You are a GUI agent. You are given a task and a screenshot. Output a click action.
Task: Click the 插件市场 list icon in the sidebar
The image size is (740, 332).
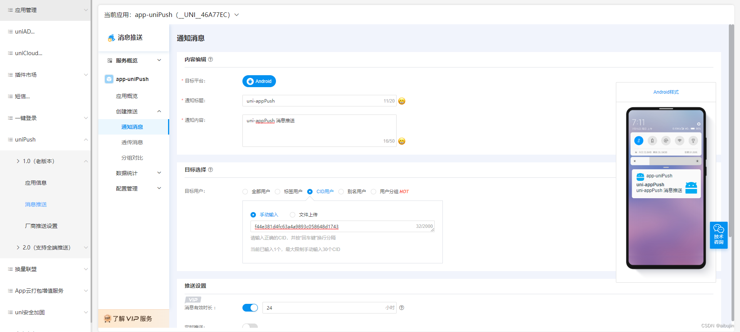10,75
